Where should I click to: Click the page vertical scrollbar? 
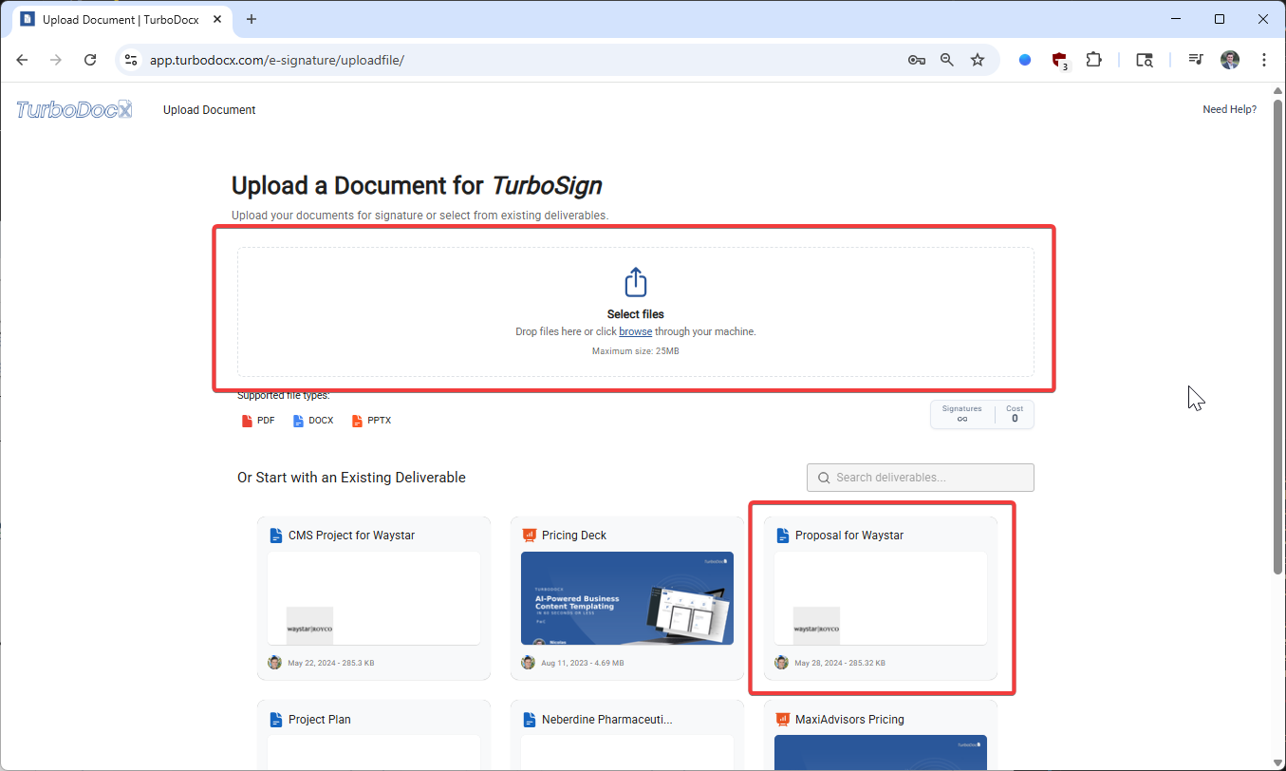tap(1277, 337)
